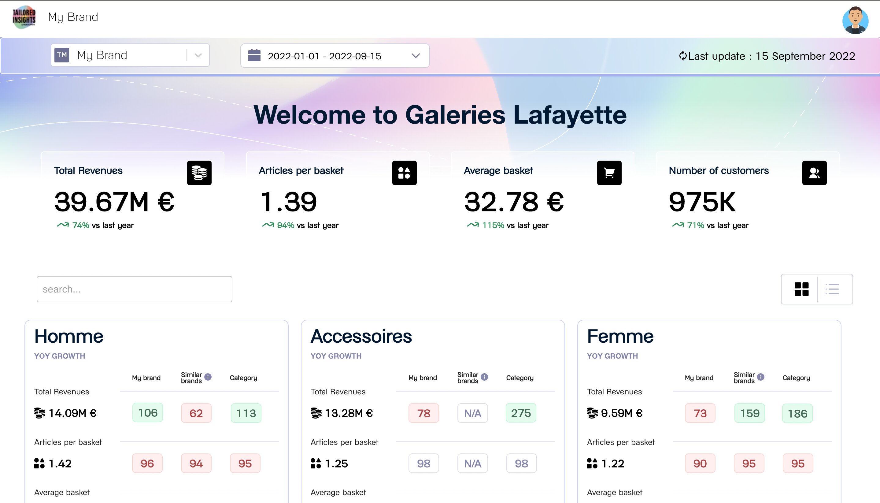The height and width of the screenshot is (503, 880).
Task: Click the 39.67M € total revenues value
Action: coord(114,202)
